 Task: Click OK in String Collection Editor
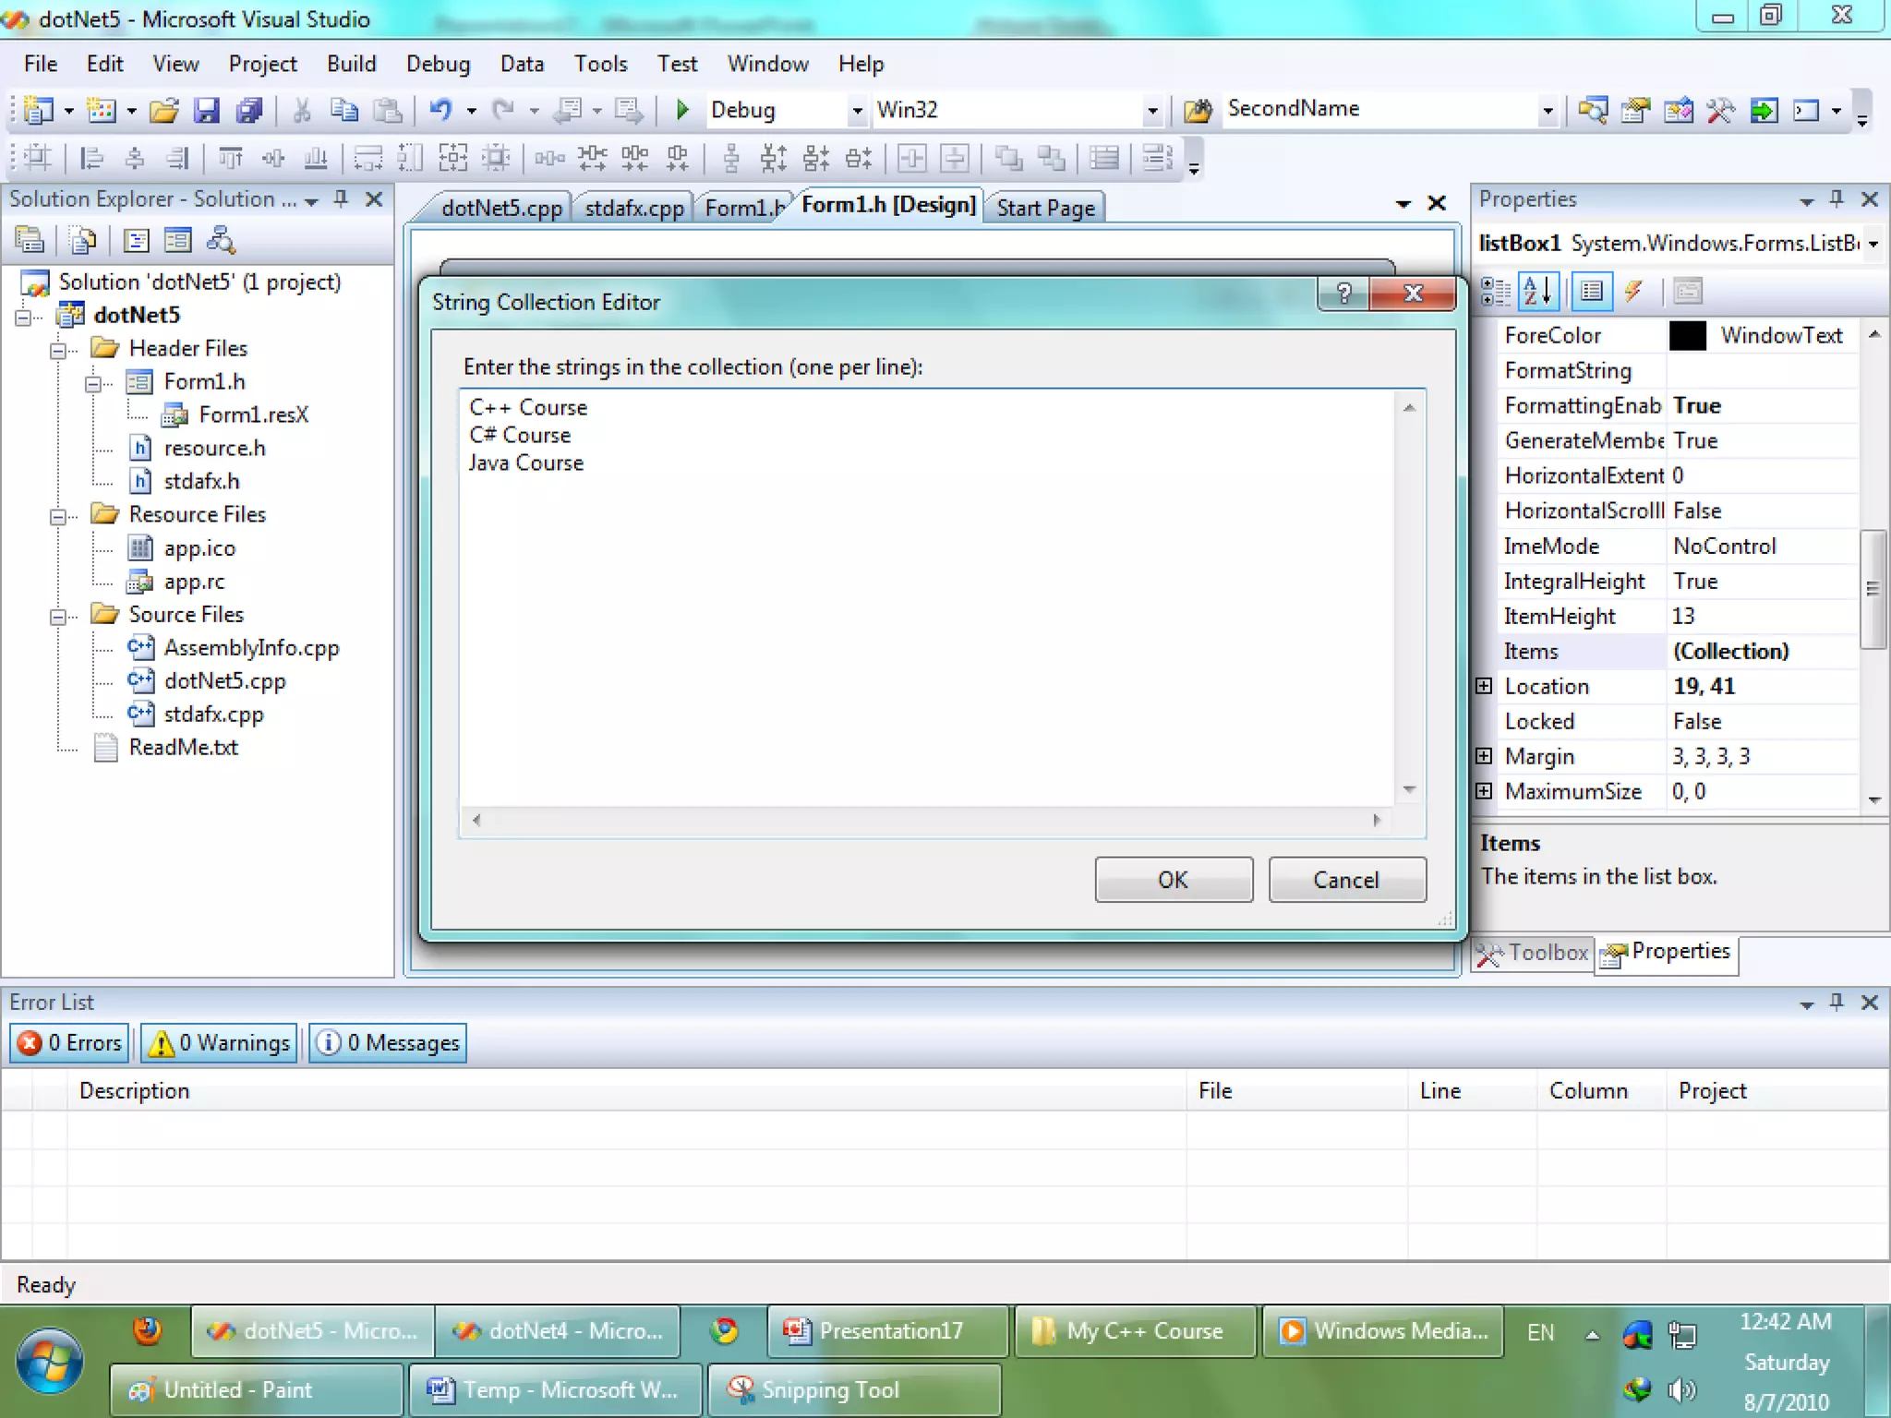1173,879
